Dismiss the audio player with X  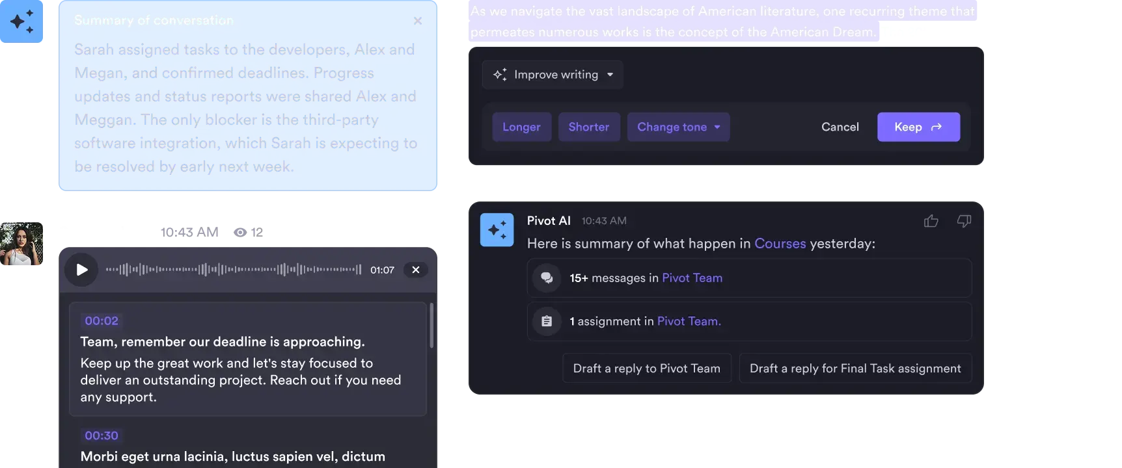(x=416, y=270)
